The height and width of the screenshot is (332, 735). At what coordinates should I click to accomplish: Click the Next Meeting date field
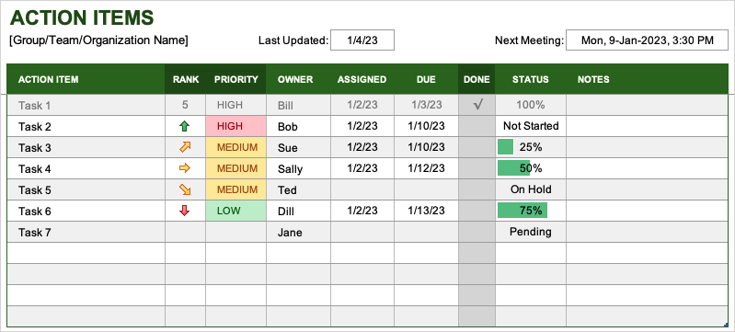[648, 40]
